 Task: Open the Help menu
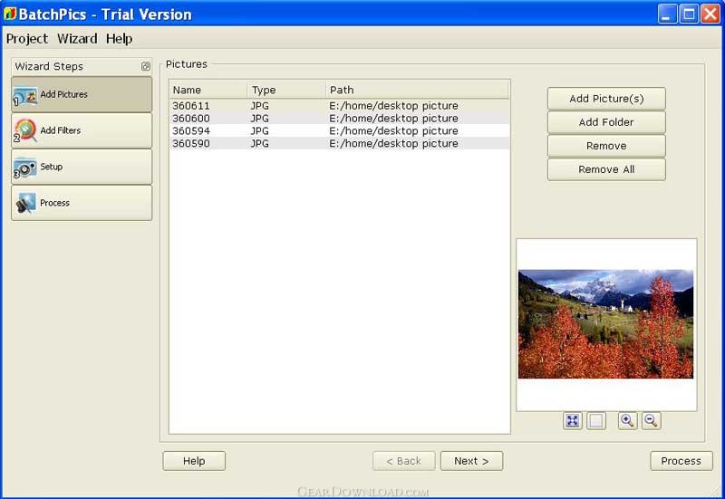[119, 39]
